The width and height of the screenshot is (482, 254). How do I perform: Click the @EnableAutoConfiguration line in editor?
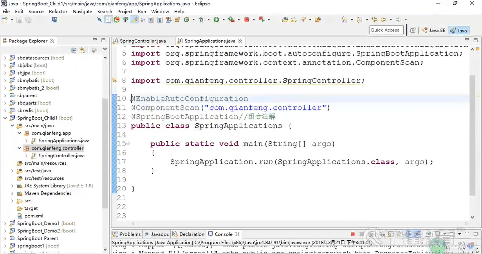[x=190, y=99]
